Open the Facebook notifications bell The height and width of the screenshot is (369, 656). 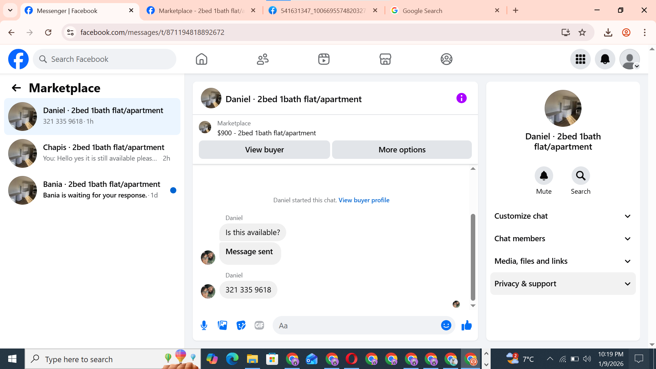(605, 59)
